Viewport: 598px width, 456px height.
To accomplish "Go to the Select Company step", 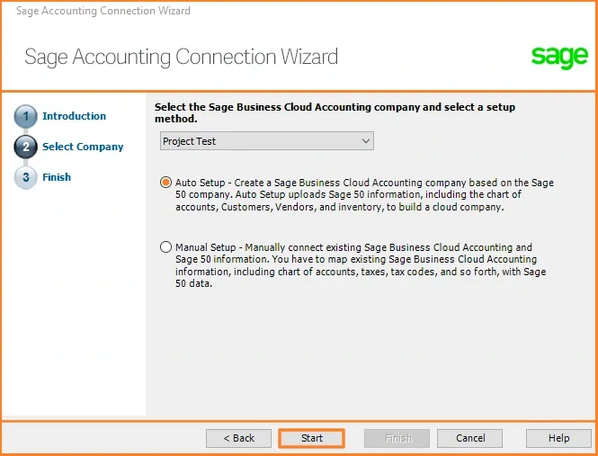I will (x=83, y=147).
